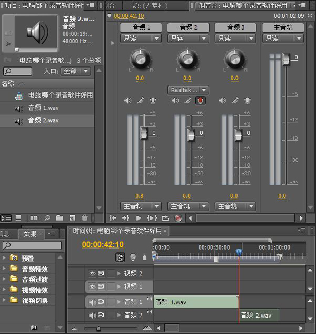Expand the 音频特效 effects folder
316x334 pixels.
point(4,269)
